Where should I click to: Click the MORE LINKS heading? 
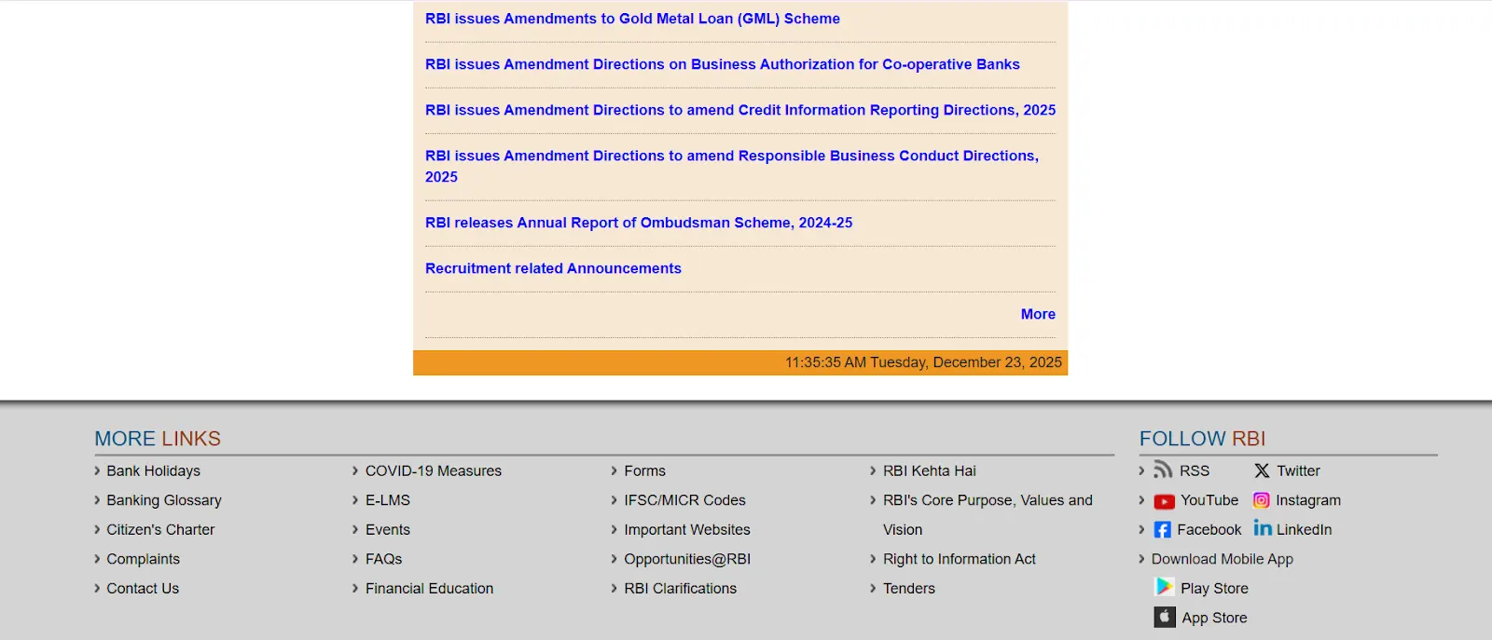(158, 439)
